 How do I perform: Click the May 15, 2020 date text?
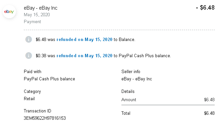tap(37, 15)
